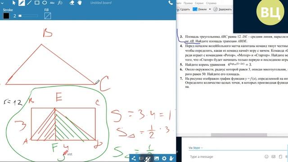This screenshot has width=288, height=162.
Task: Click the line starting "На рисунке изображен график"
Action: (236, 79)
